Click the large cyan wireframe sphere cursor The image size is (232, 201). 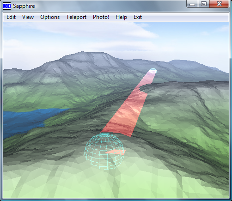click(104, 151)
